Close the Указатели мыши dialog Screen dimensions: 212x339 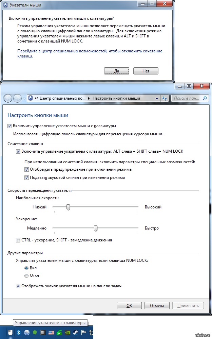[x=165, y=3]
